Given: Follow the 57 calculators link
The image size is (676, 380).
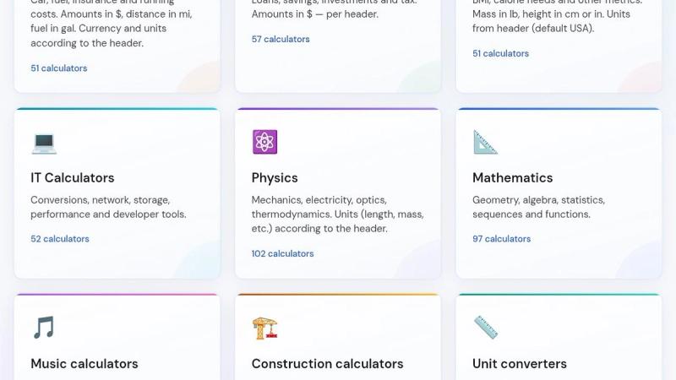Looking at the screenshot, I should click(x=281, y=39).
